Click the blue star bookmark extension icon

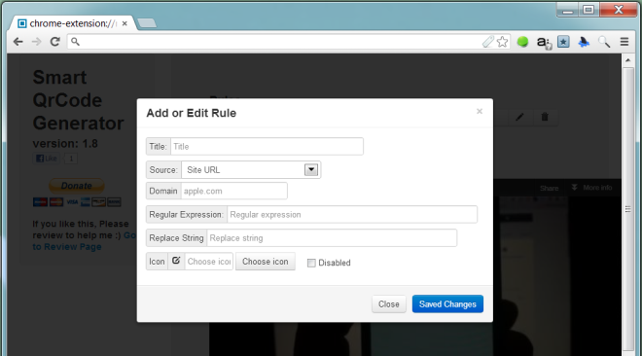[563, 42]
